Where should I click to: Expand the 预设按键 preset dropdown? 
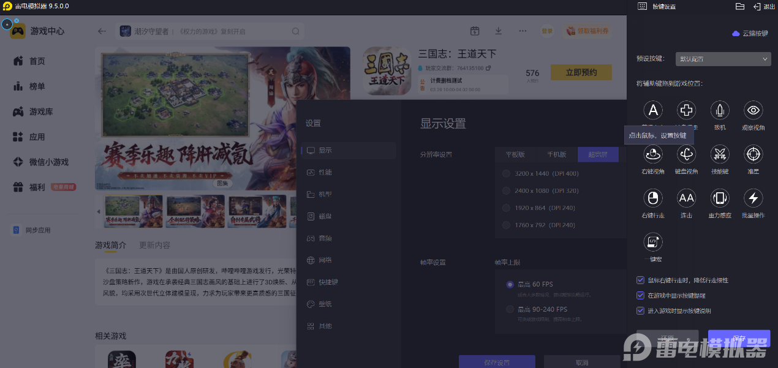click(x=723, y=59)
